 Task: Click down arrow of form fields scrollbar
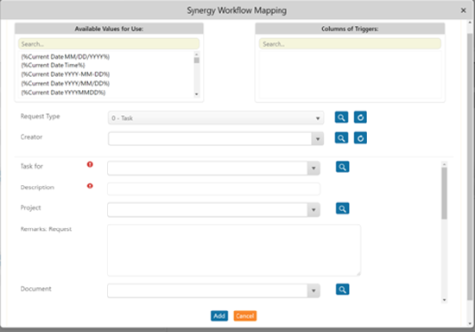pos(444,300)
